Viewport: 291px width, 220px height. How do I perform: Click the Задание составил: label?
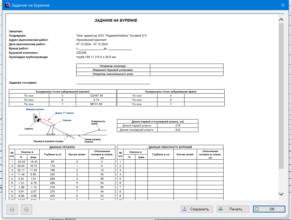(23, 83)
